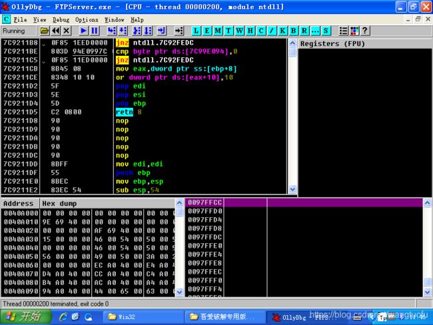Open the Debug menu
Screen dimensions: 433x325
pyautogui.click(x=61, y=20)
